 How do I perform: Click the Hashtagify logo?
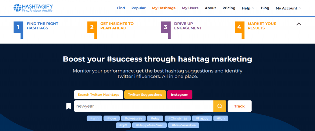tap(33, 8)
